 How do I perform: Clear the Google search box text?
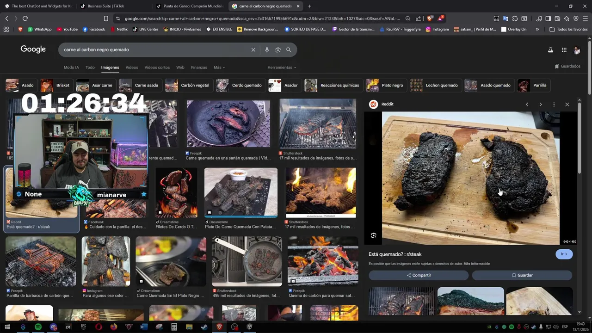[x=253, y=49]
